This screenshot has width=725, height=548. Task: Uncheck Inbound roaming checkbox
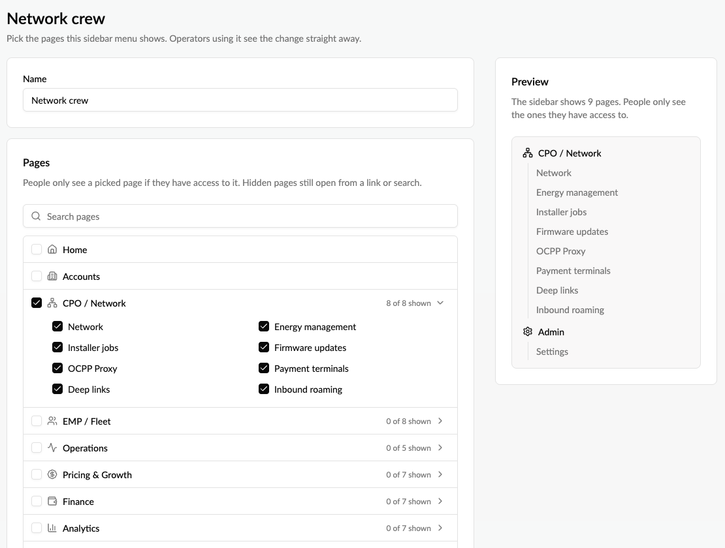264,389
